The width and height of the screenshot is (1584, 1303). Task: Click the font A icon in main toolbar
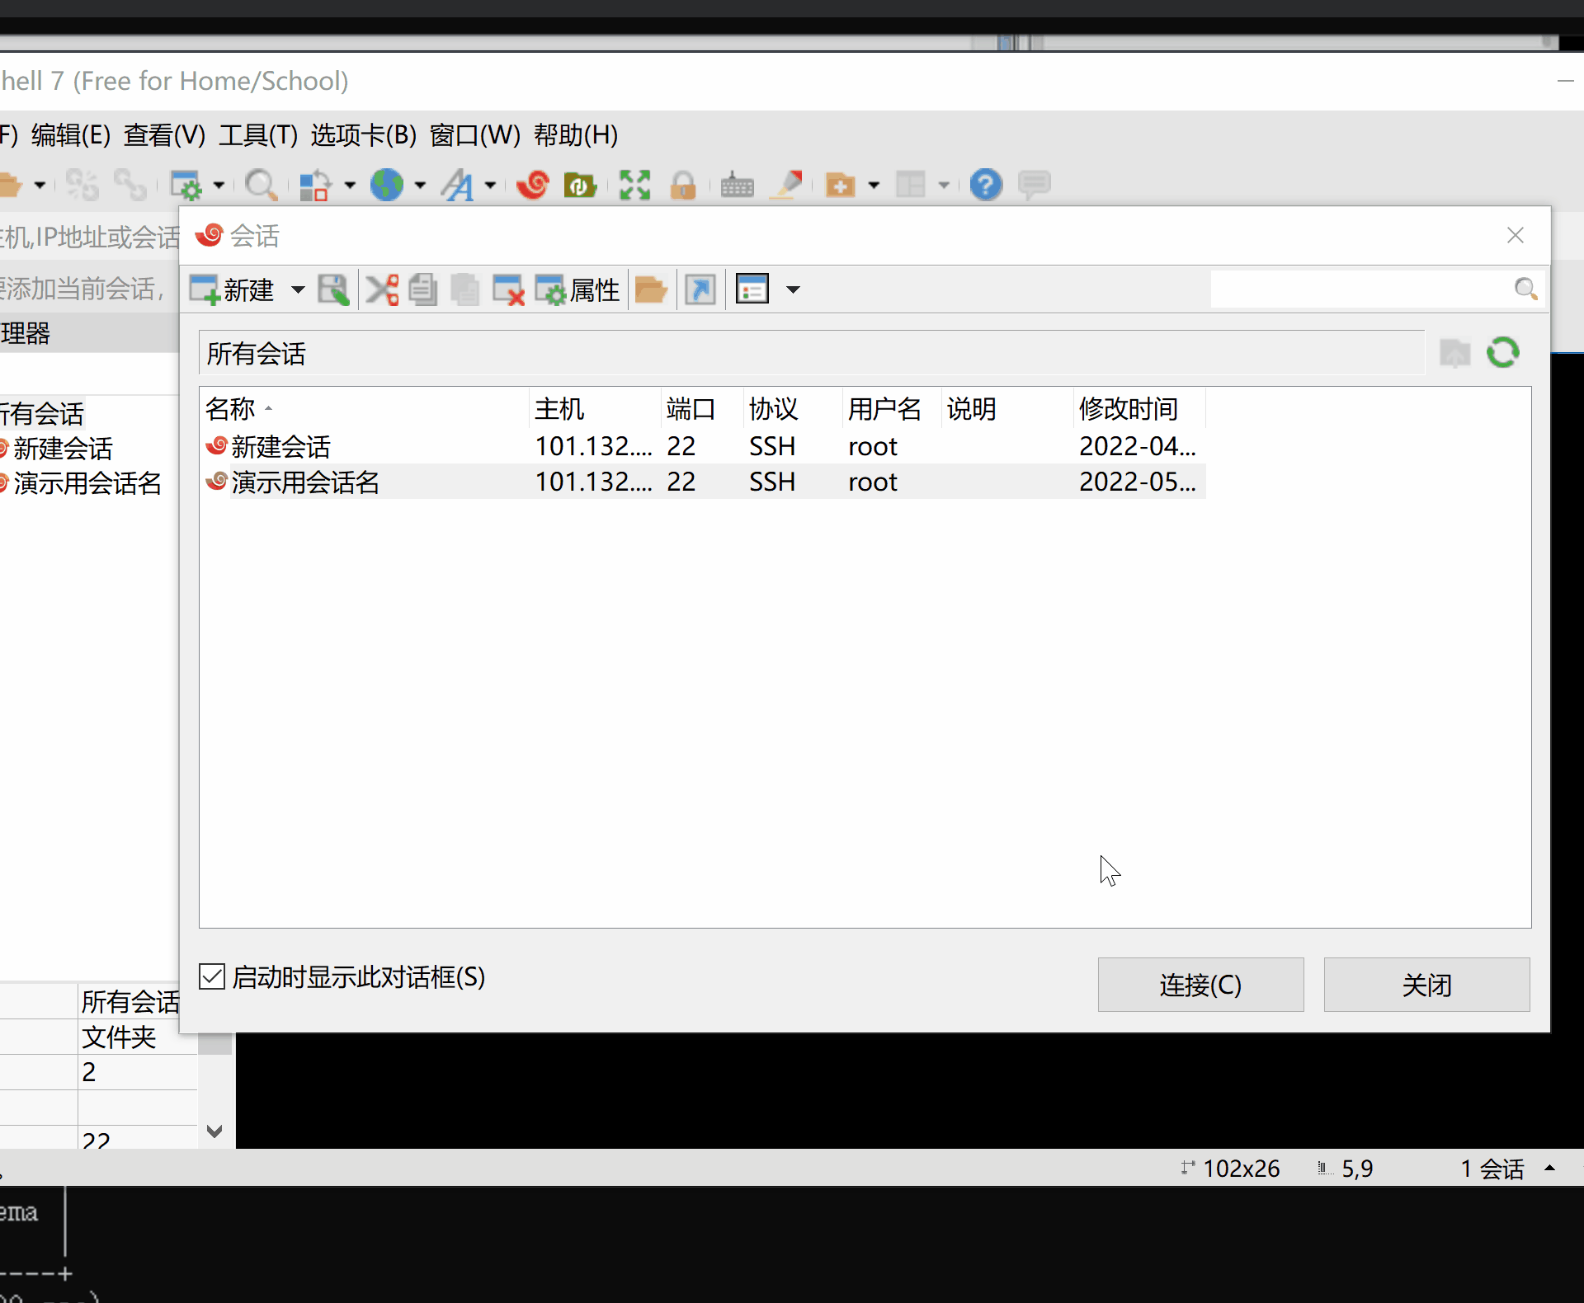click(x=458, y=185)
